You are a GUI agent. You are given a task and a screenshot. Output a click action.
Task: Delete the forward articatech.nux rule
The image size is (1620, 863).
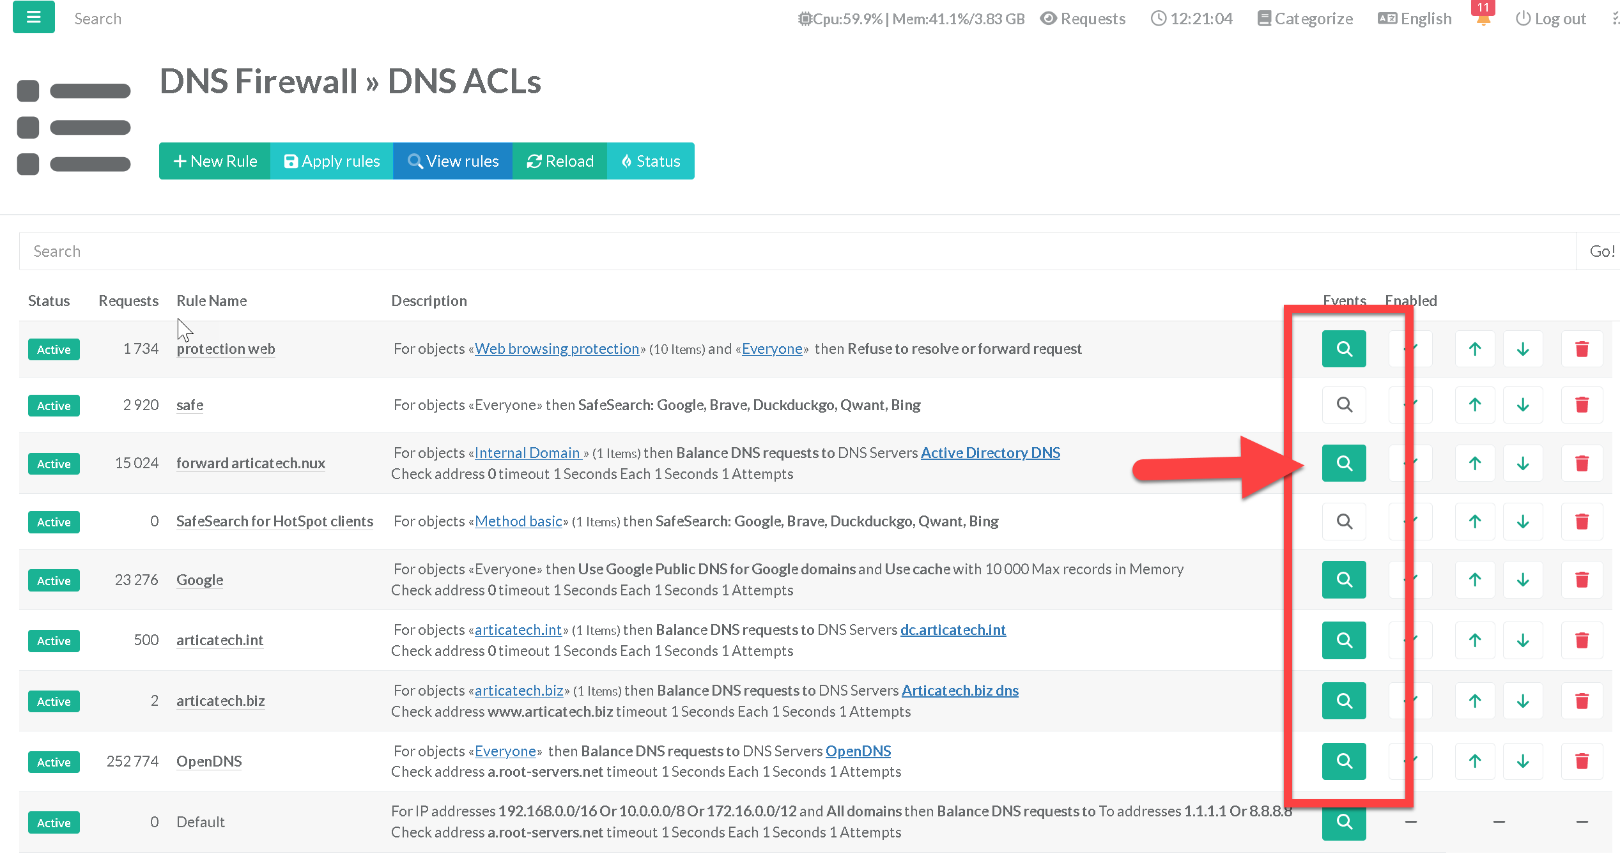pyautogui.click(x=1582, y=464)
